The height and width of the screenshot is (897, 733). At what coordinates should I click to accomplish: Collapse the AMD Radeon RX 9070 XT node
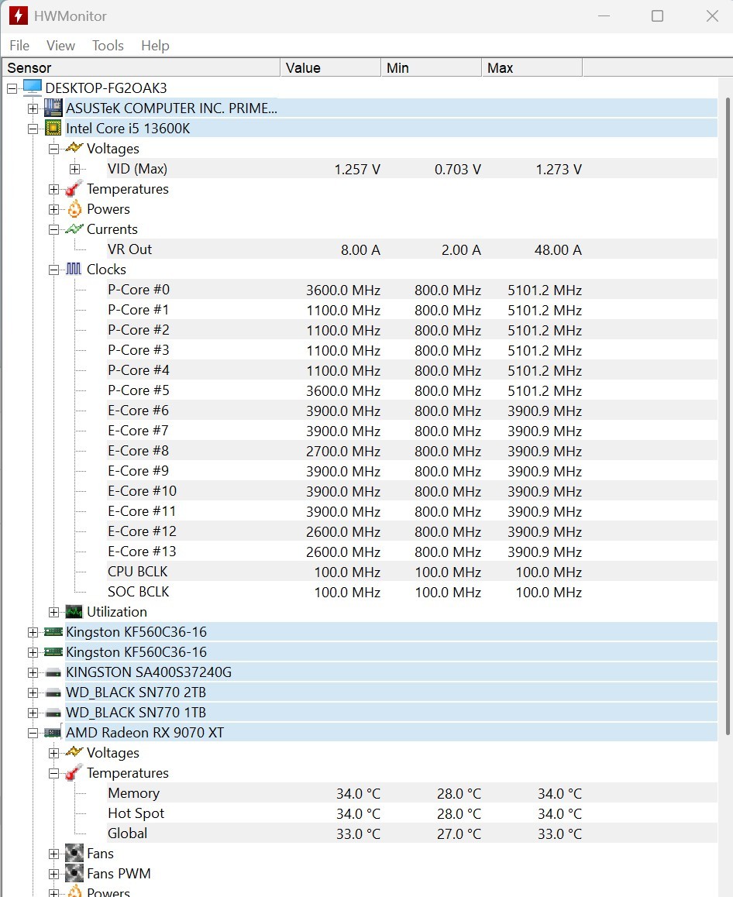point(33,733)
